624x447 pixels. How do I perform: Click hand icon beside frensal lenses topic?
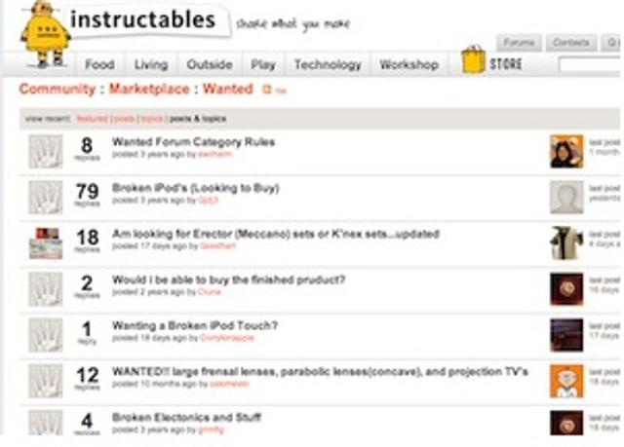[45, 381]
